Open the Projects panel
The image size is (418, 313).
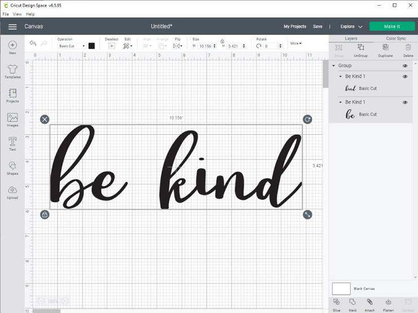tap(12, 95)
